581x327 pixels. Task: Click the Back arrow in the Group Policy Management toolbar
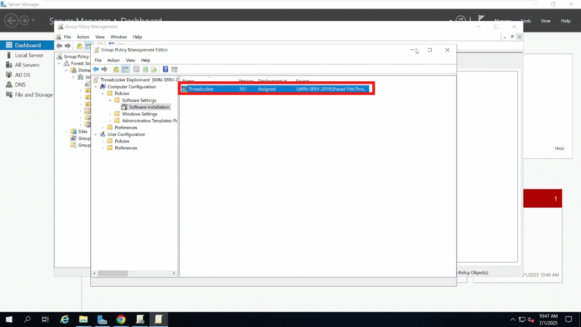pyautogui.click(x=59, y=46)
